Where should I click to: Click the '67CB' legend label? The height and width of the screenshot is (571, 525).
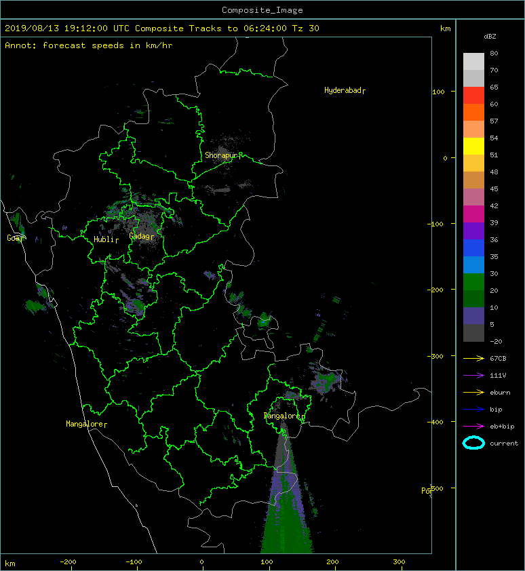pos(498,359)
